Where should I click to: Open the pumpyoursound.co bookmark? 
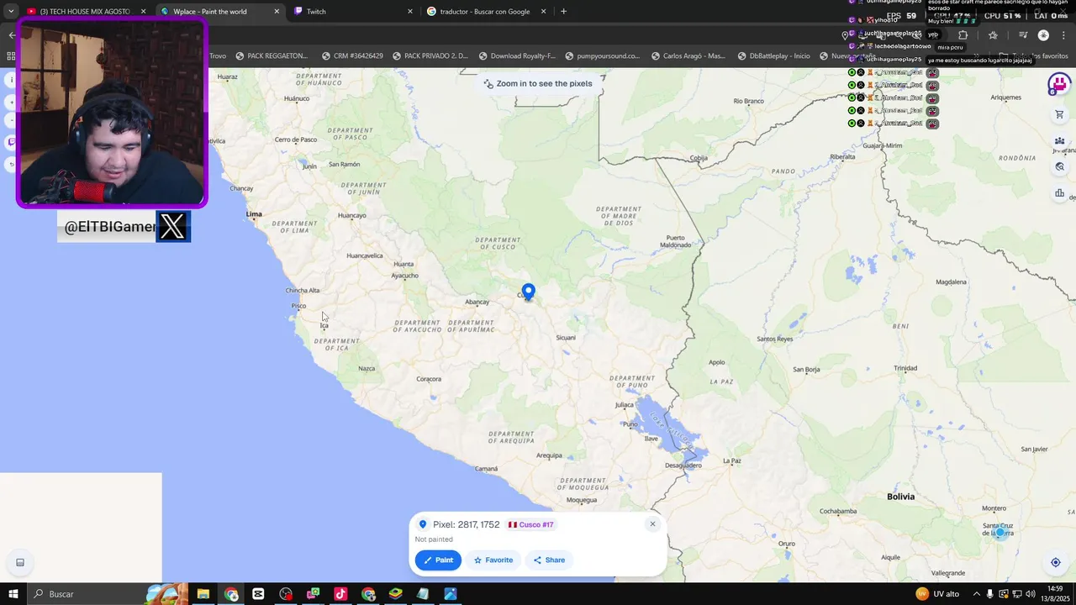click(603, 56)
